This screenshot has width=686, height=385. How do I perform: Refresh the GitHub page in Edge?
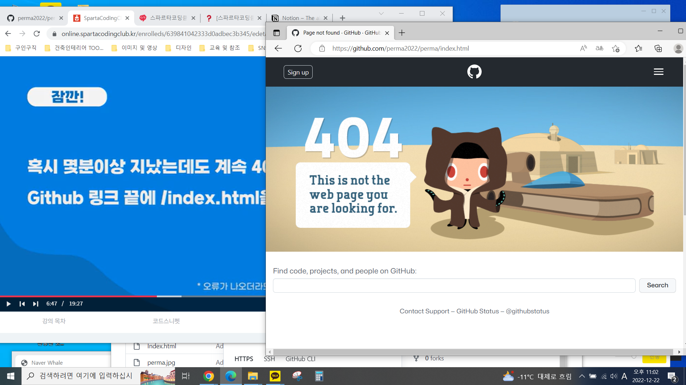click(298, 48)
